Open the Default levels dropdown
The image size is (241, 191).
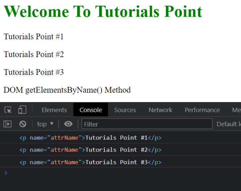point(229,124)
